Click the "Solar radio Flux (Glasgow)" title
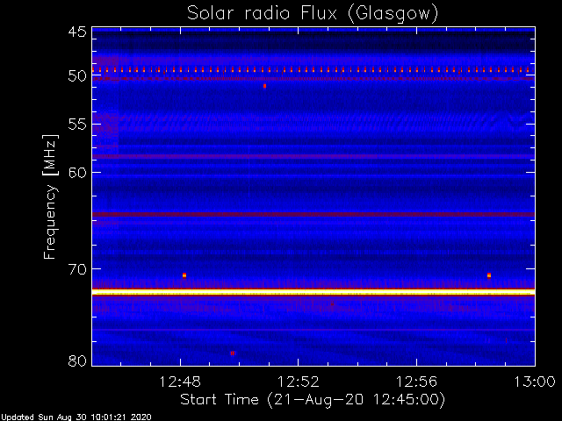 [x=313, y=14]
